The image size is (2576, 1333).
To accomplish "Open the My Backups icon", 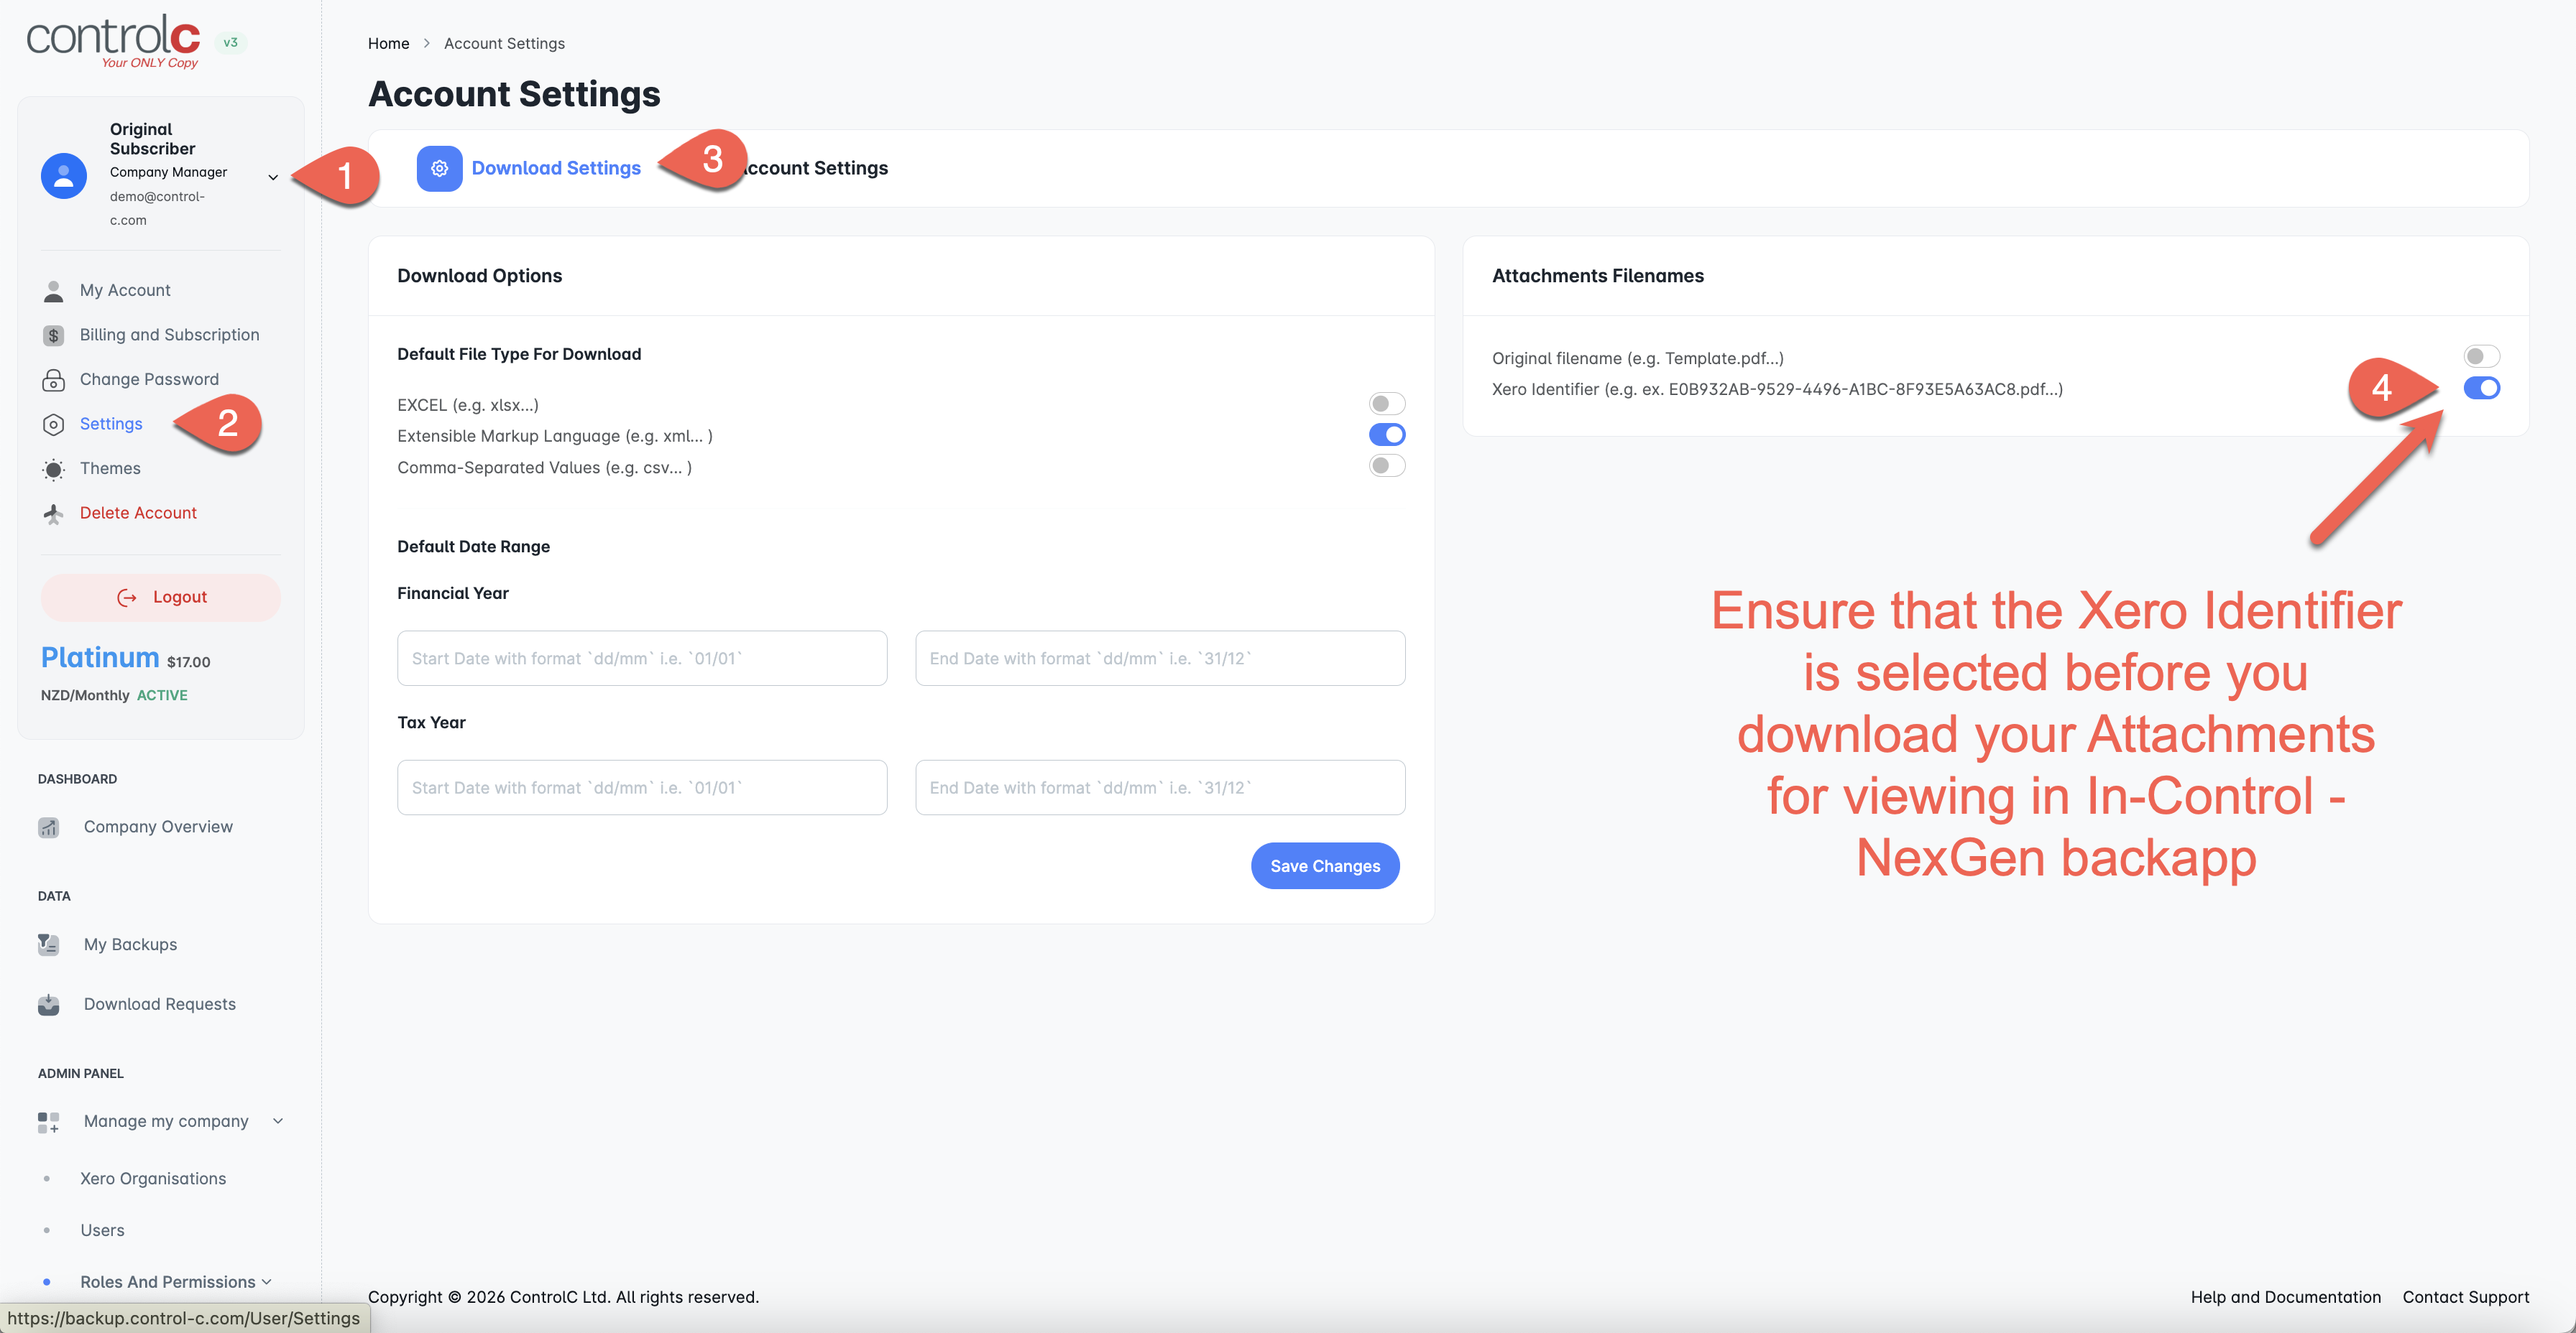I will click(48, 944).
